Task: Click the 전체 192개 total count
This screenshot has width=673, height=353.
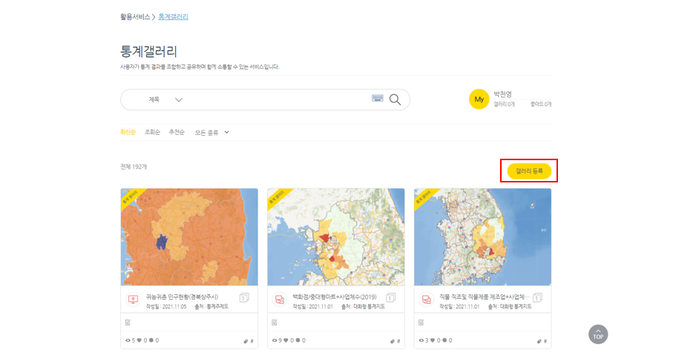Action: click(134, 167)
